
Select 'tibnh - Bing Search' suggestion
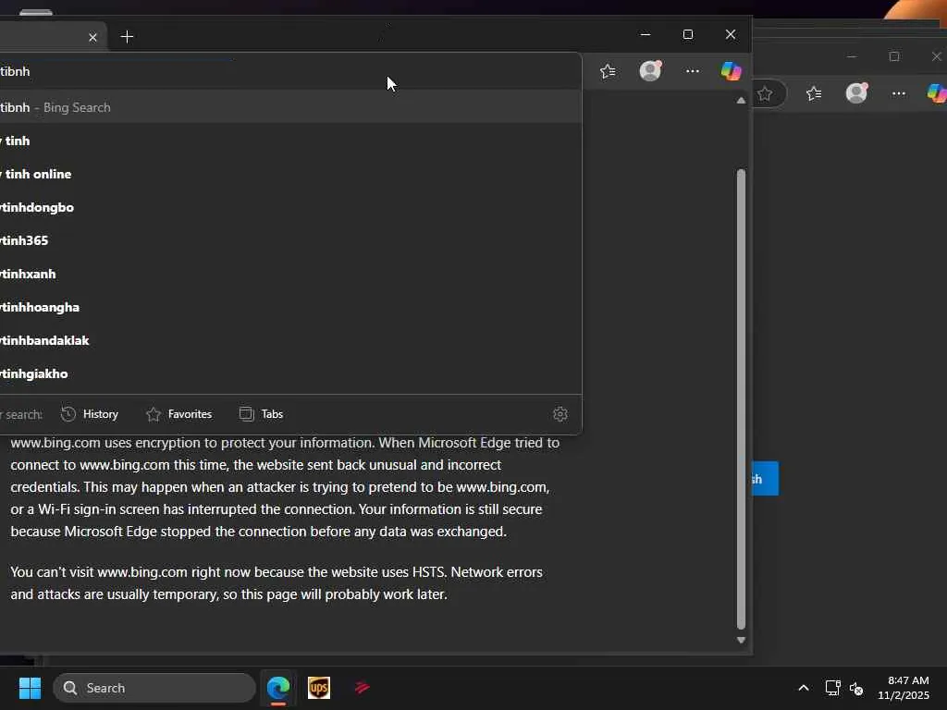[x=289, y=107]
